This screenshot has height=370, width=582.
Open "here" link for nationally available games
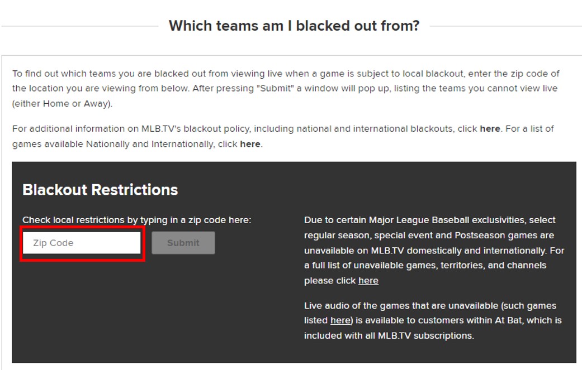(250, 144)
